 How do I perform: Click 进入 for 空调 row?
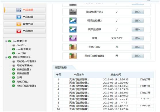pos(138,38)
